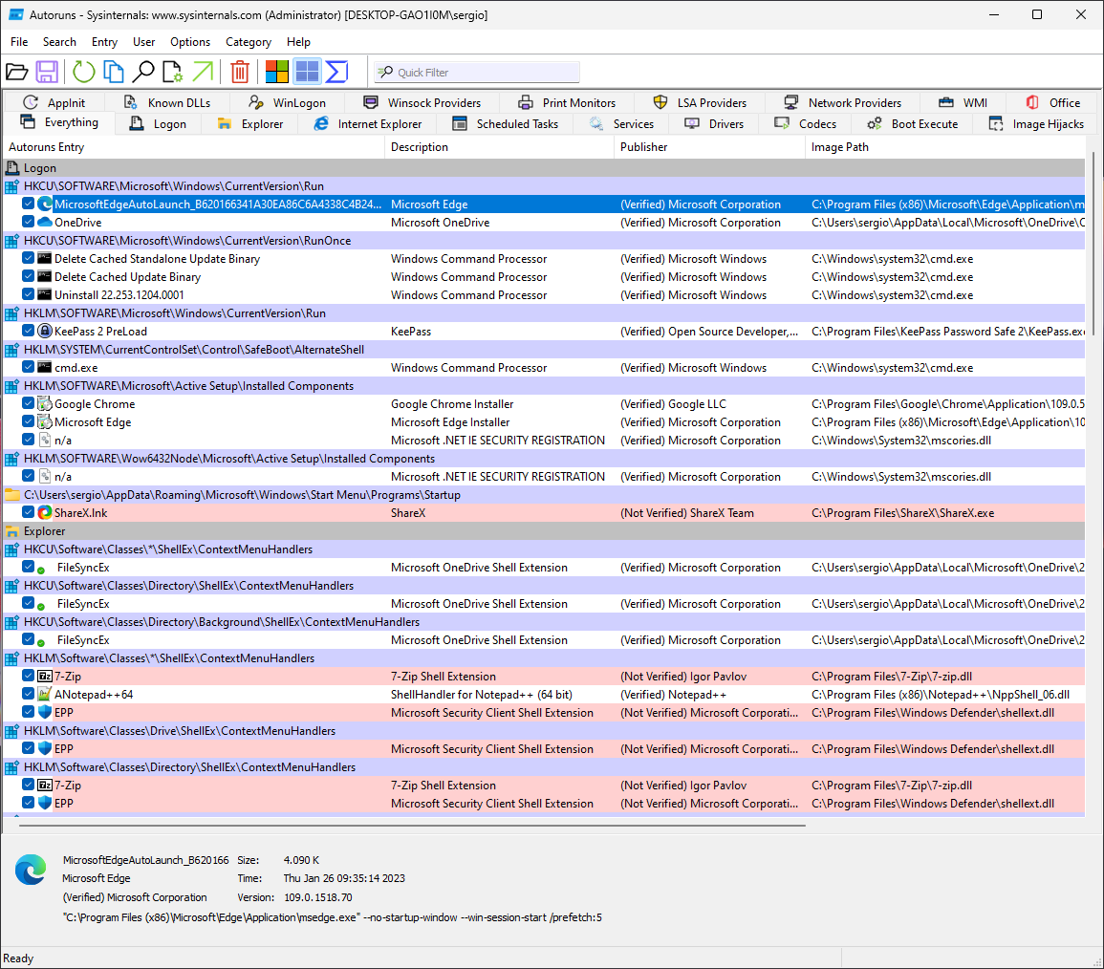
Task: Delete selected entry with trash icon
Action: [x=240, y=72]
